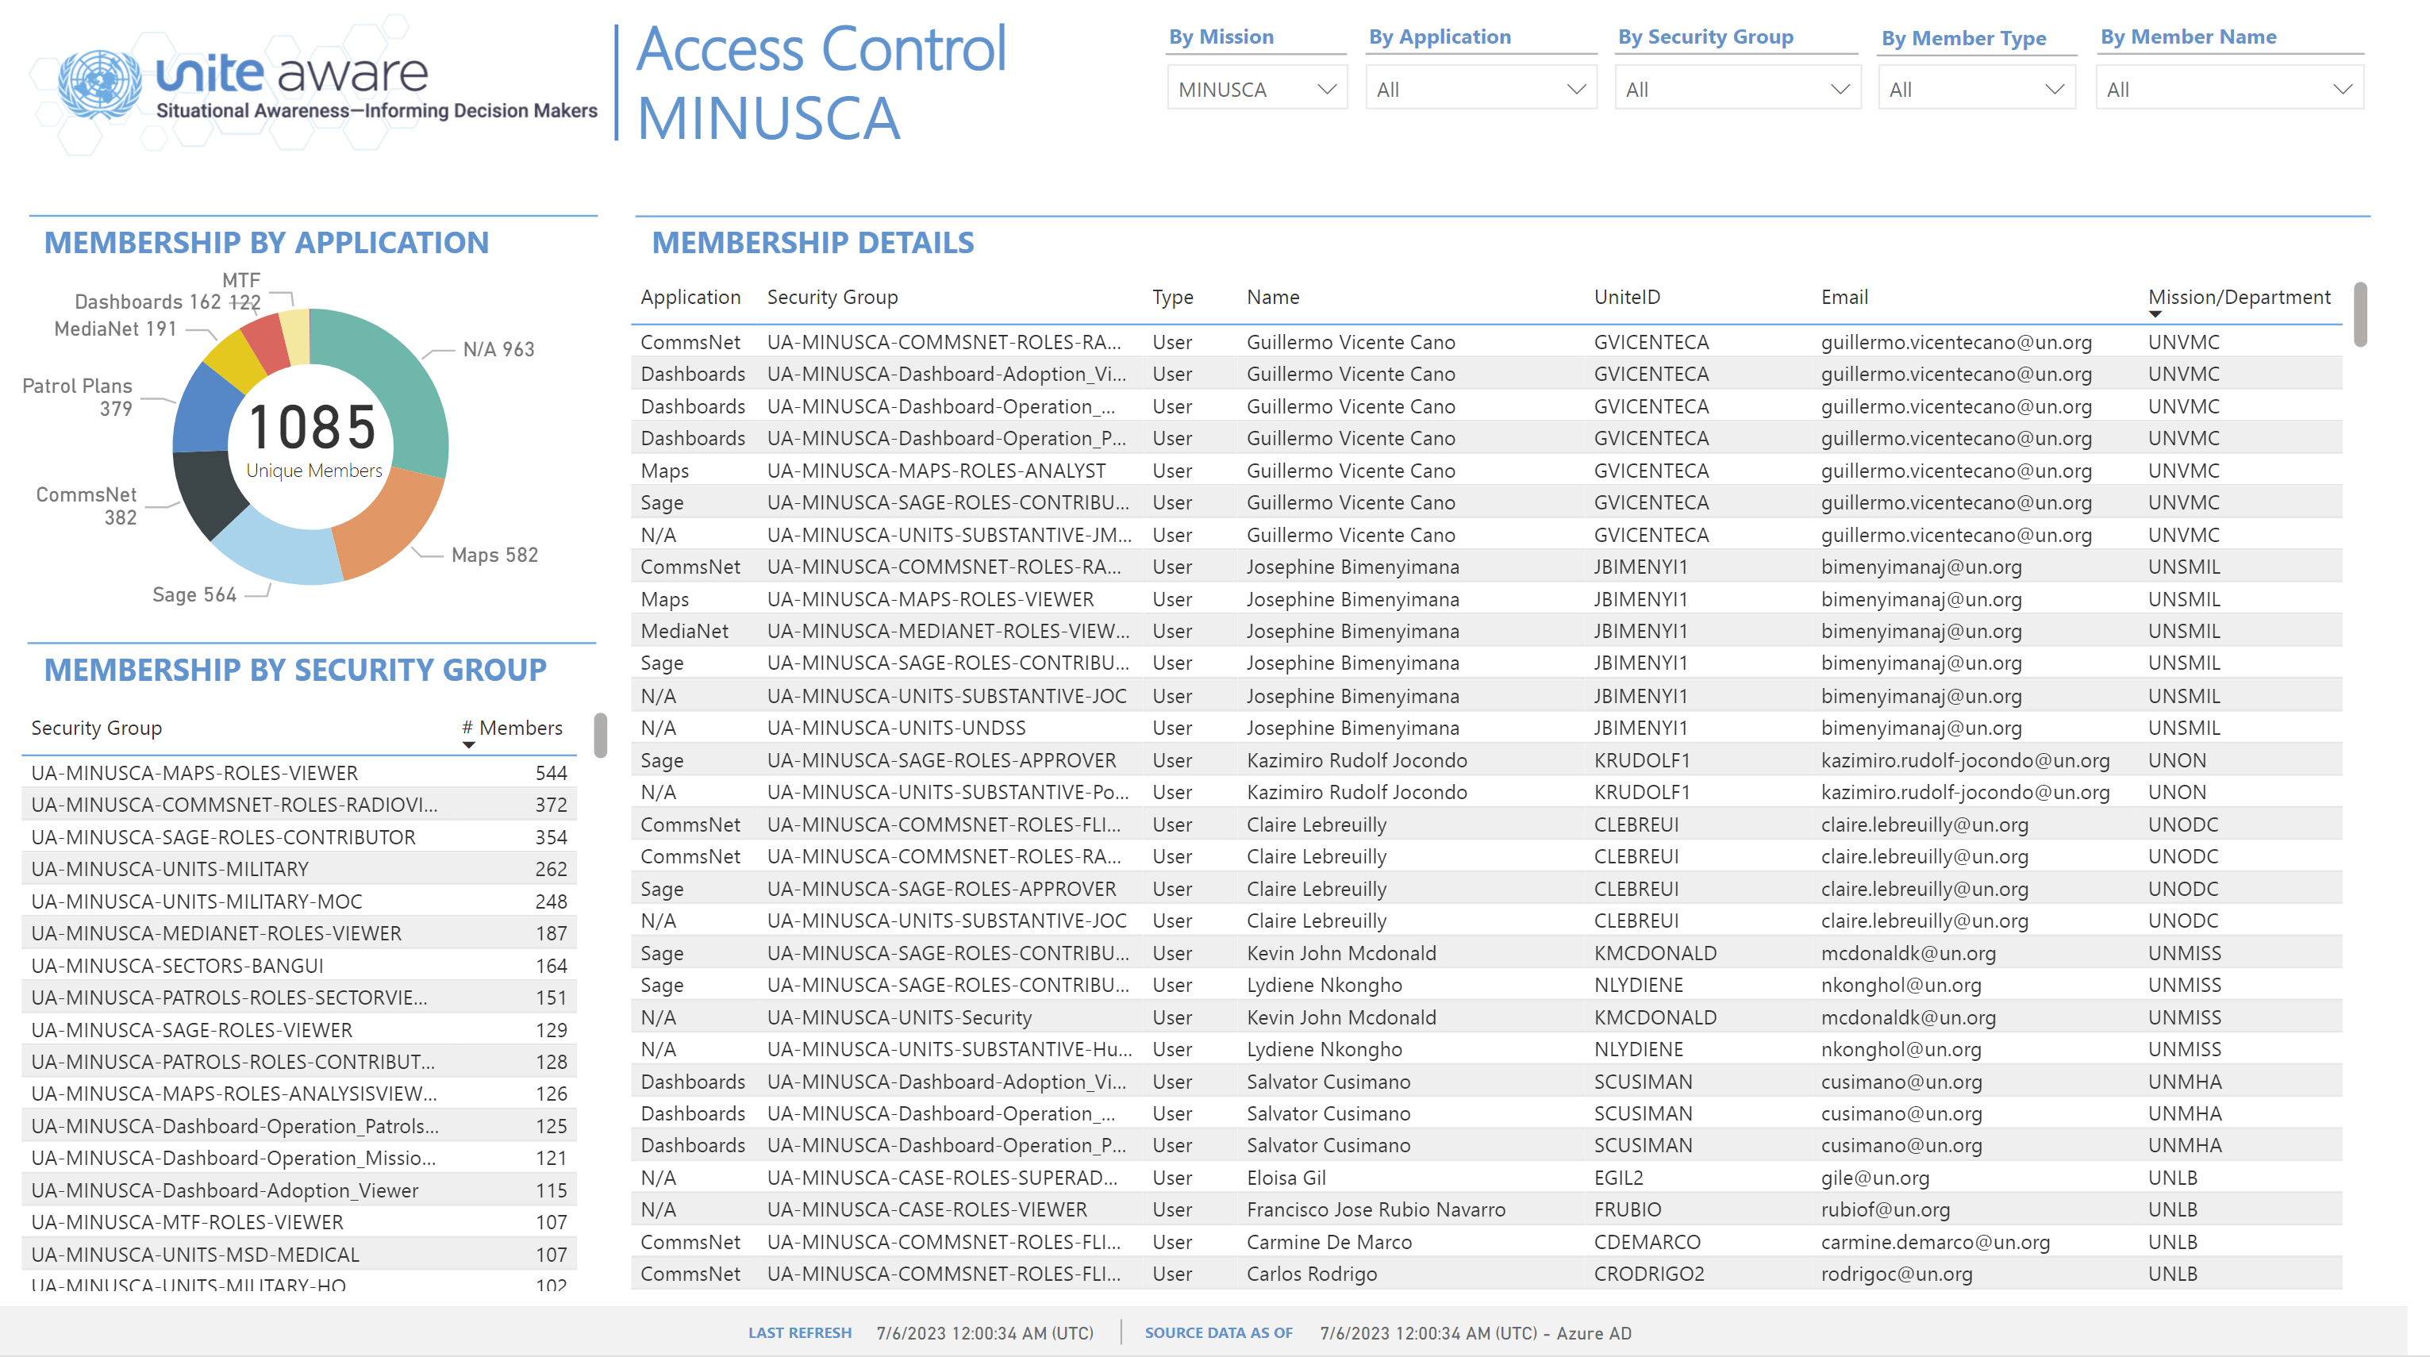
Task: Toggle the Mission/Department sort arrow icon
Action: coord(2155,315)
